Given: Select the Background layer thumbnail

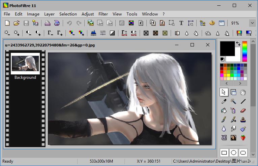Looking at the screenshot, I should click(x=25, y=63).
